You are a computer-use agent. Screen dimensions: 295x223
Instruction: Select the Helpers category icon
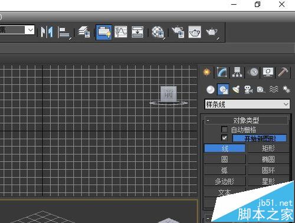pos(261,90)
